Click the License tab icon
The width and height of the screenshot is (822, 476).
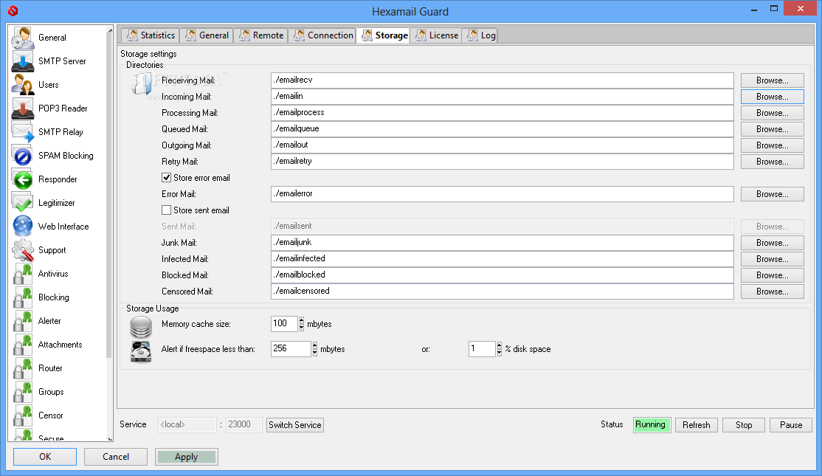pos(421,35)
